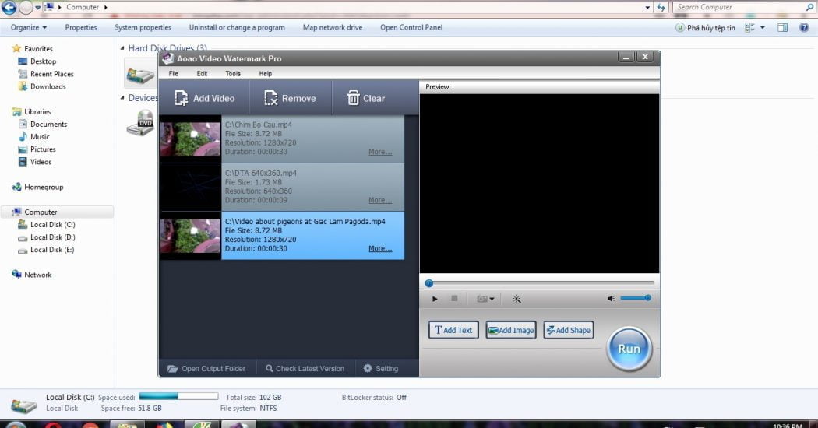
Task: Click the Add Image button
Action: [511, 330]
